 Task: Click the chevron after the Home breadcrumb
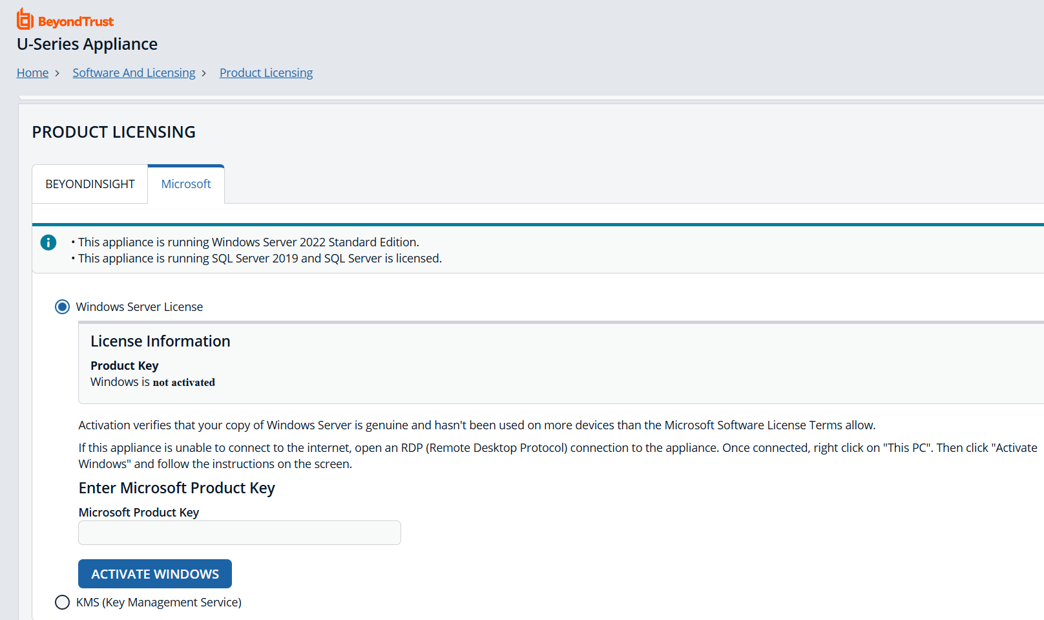coord(57,74)
